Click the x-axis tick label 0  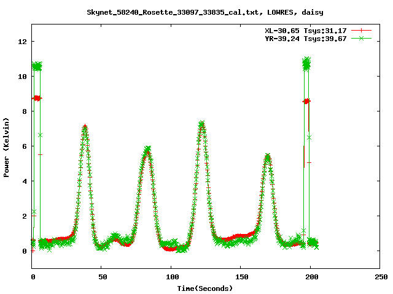pyautogui.click(x=33, y=277)
